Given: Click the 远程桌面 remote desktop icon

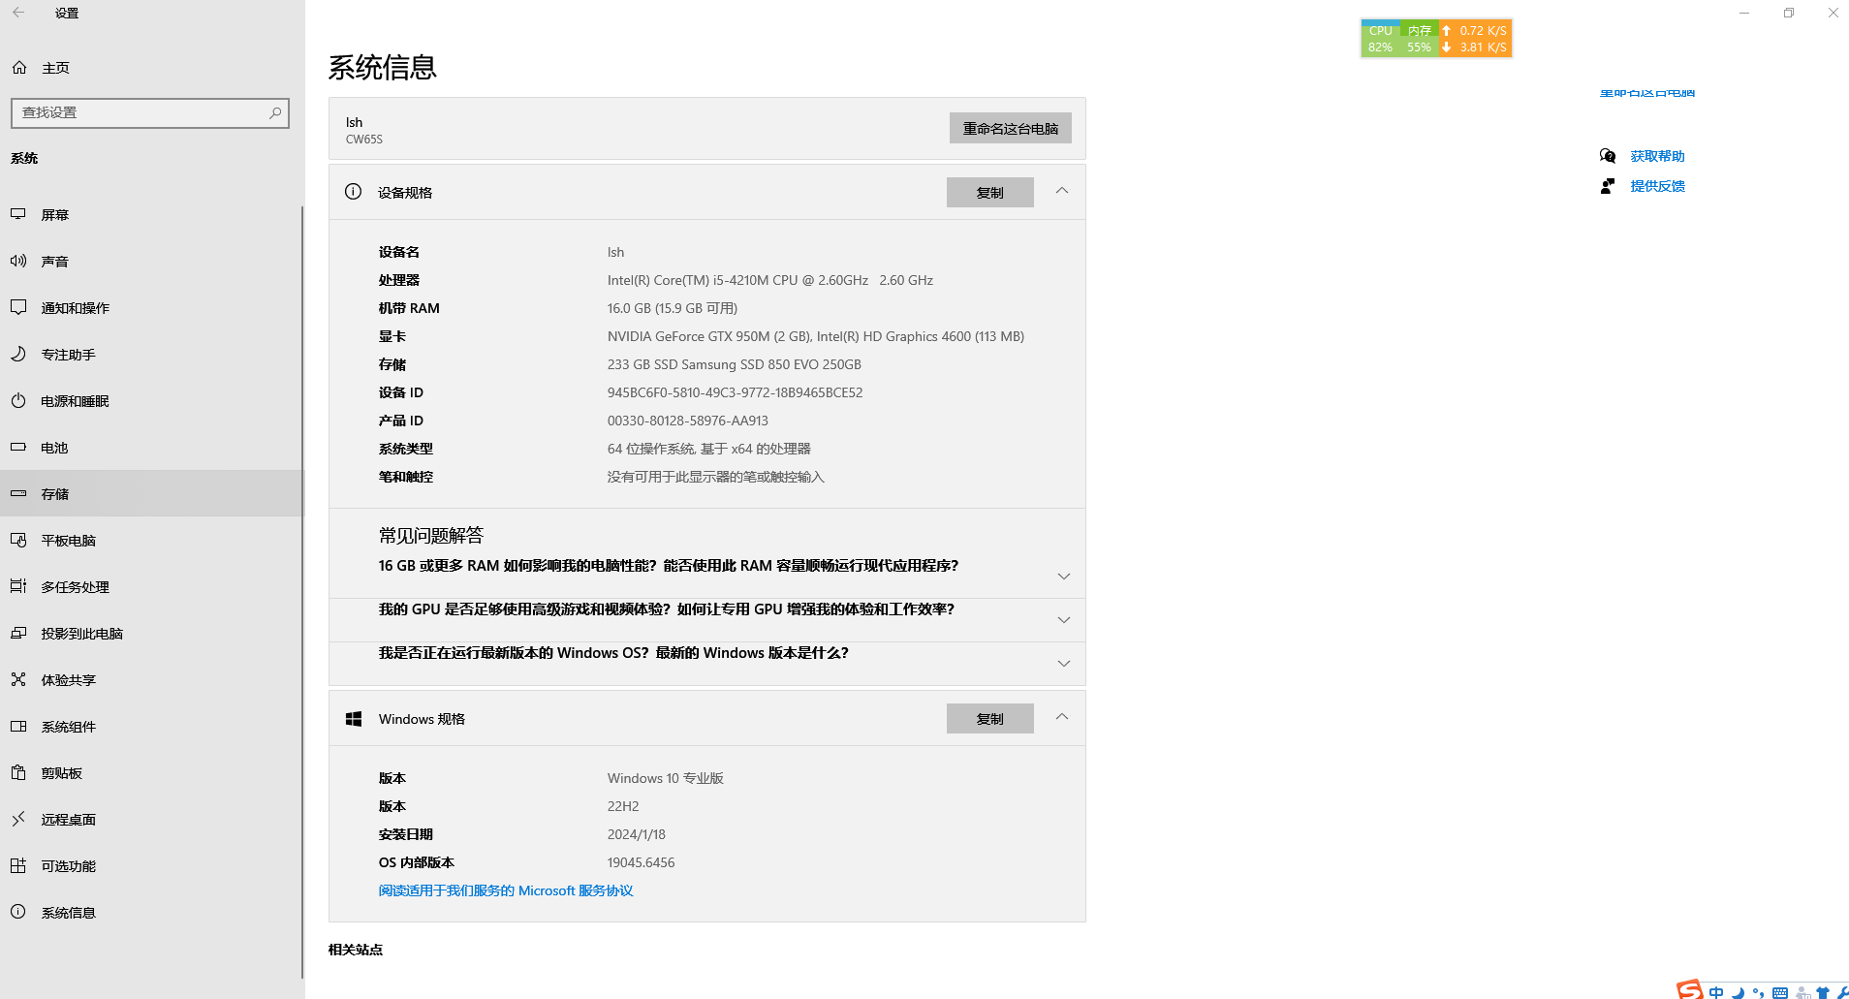Looking at the screenshot, I should pyautogui.click(x=18, y=819).
